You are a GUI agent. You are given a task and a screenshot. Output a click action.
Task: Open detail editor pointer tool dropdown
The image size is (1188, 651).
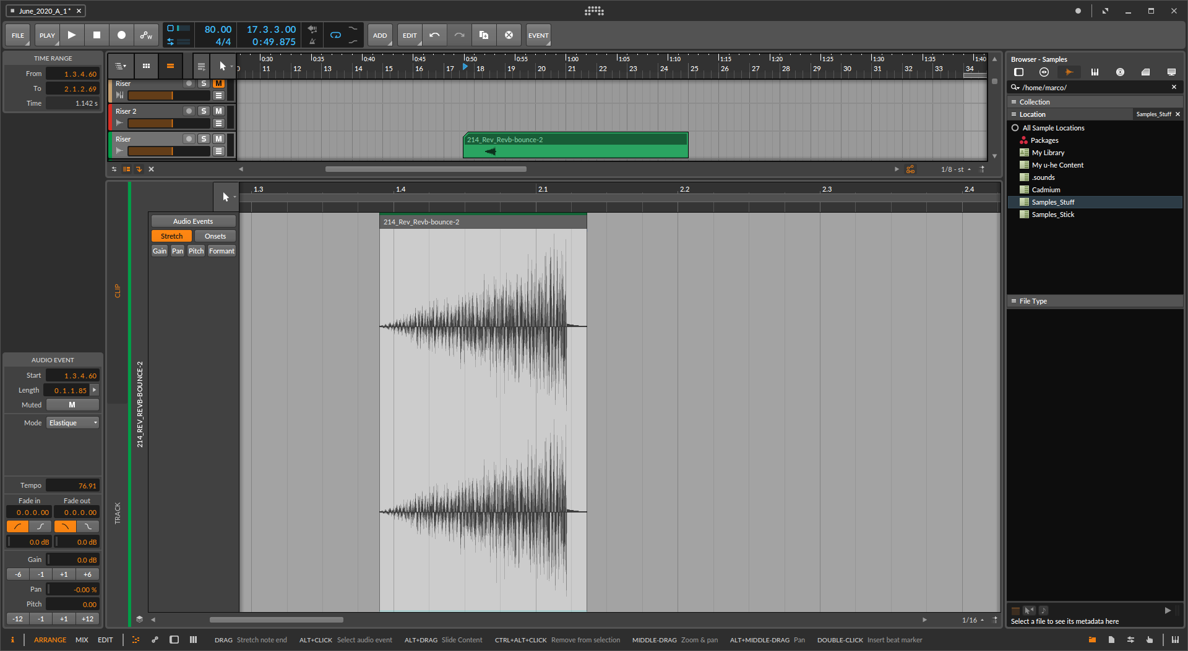coord(226,197)
